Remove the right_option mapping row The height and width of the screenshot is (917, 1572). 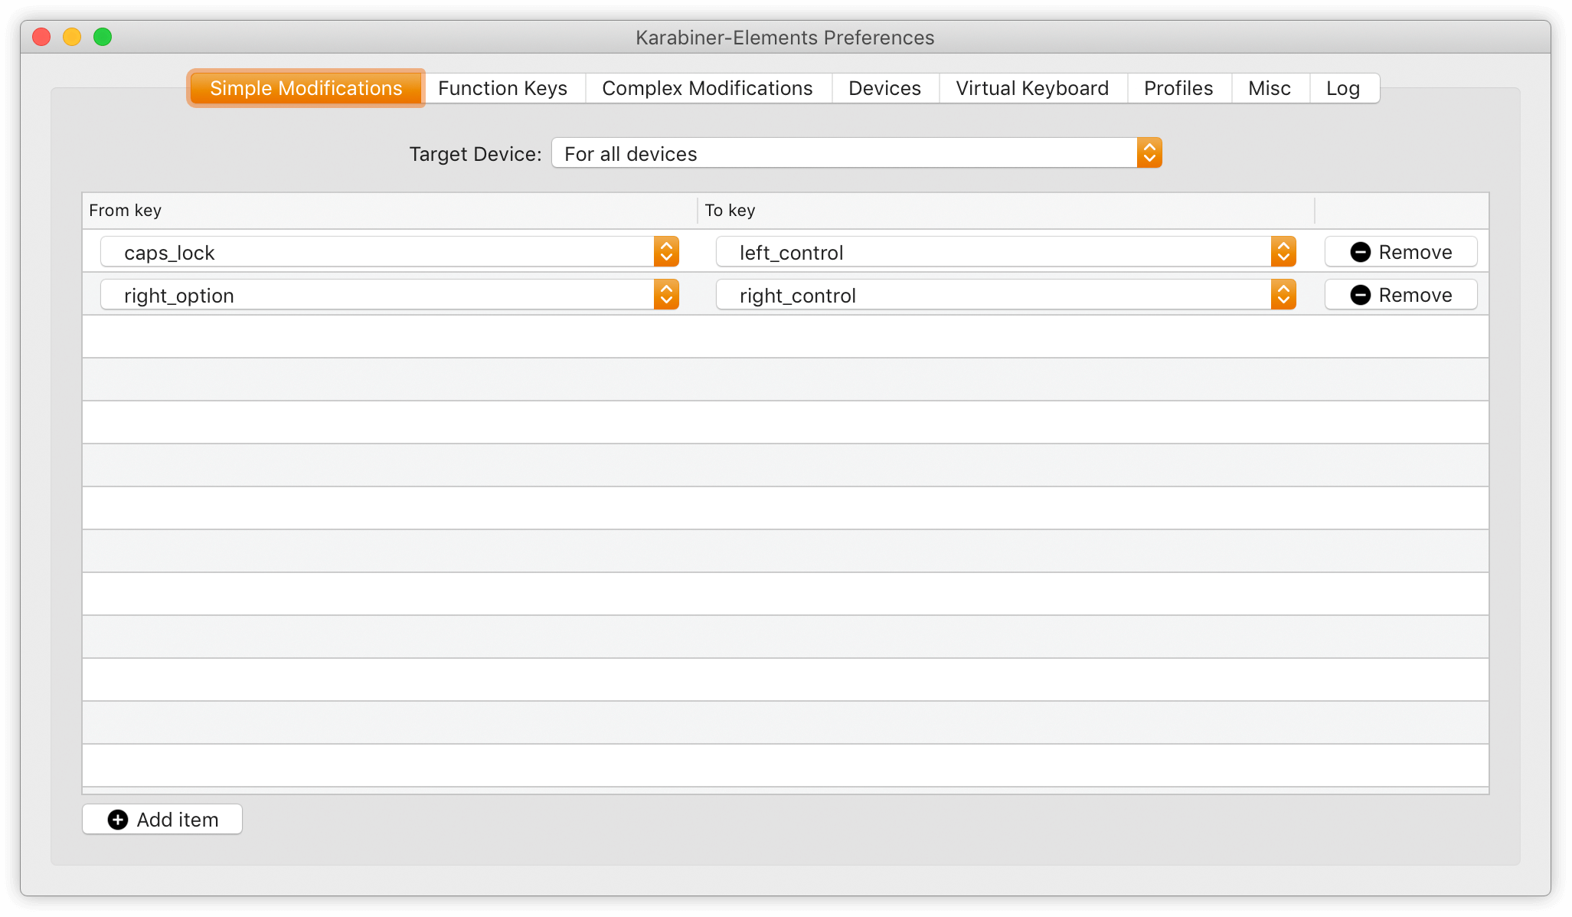(x=1400, y=295)
